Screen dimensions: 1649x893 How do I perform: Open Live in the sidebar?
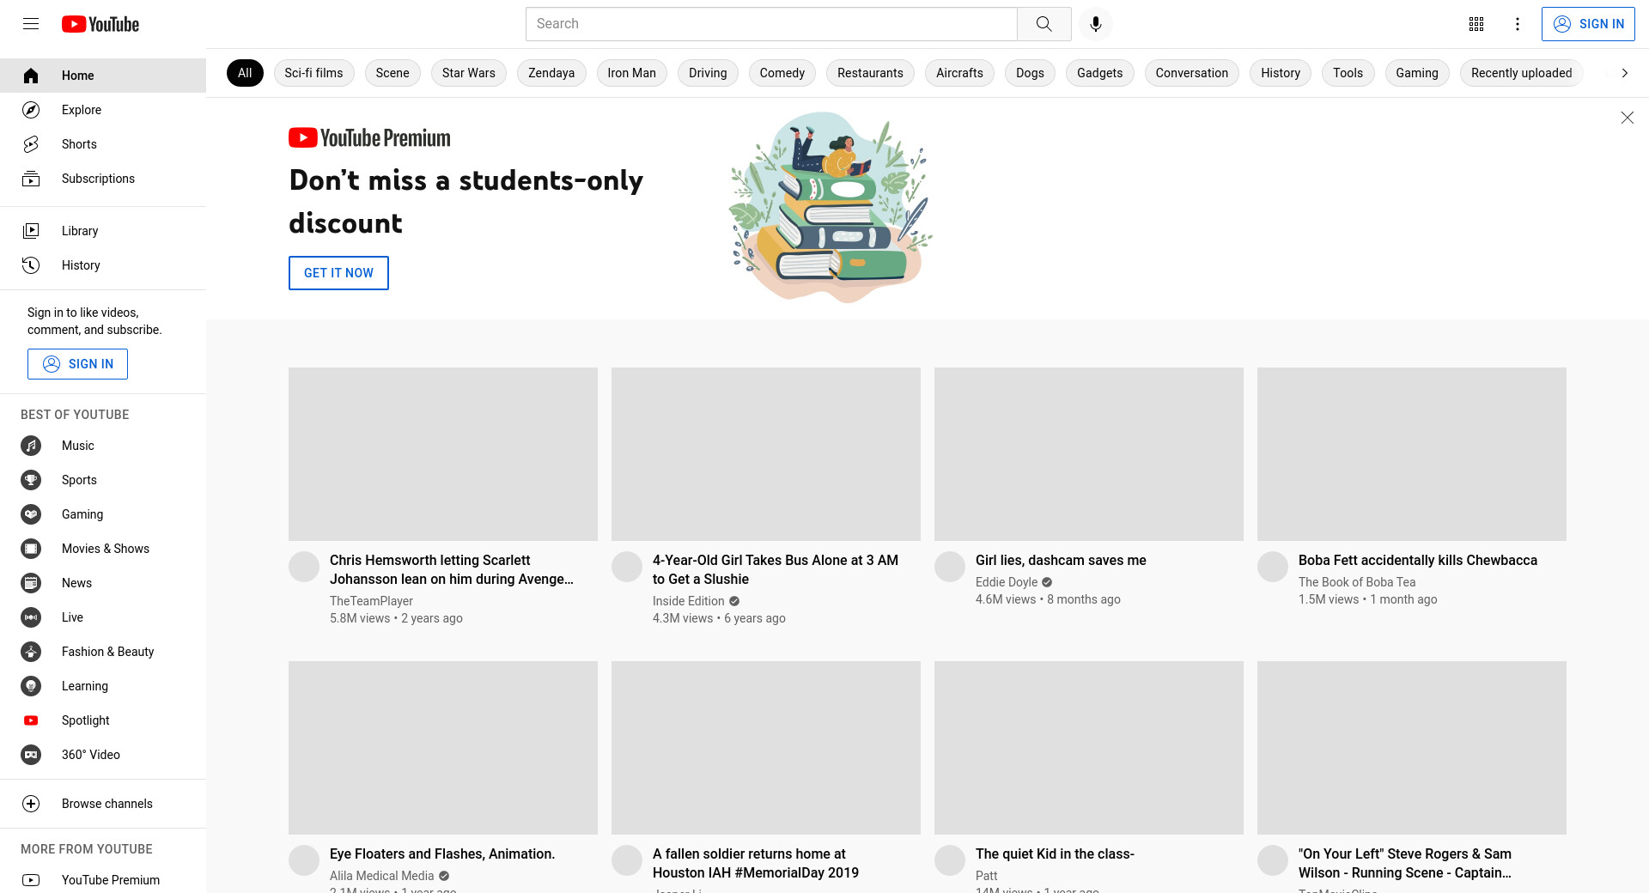(103, 617)
